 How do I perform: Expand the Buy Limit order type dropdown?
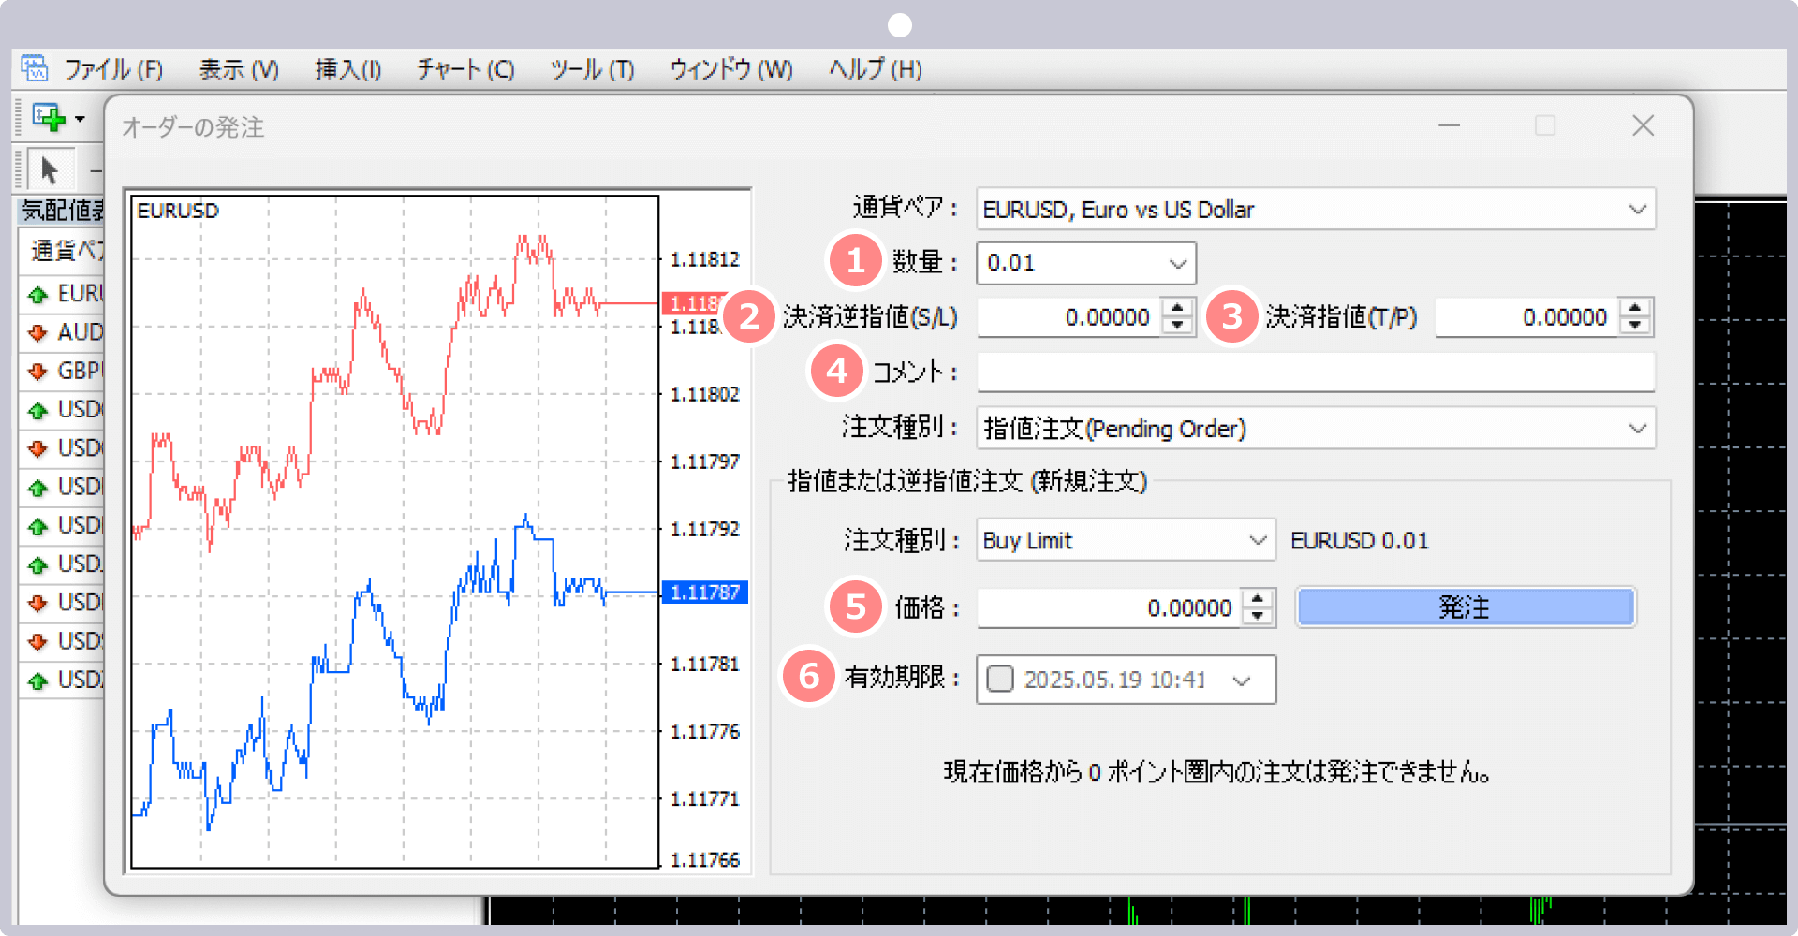pyautogui.click(x=1258, y=540)
